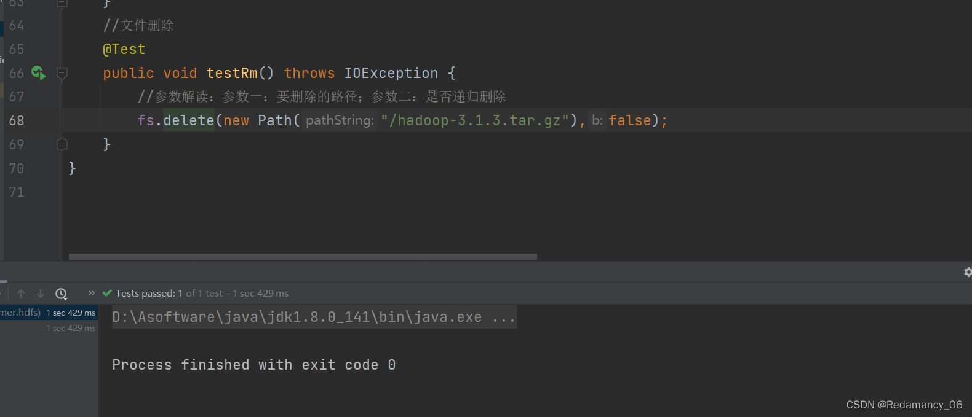Screen dimensions: 972x417
Task: Expand more test toolbar actions chevron
Action: tap(92, 293)
